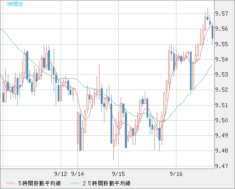Click the 9/15 date label
This screenshot has height=189, width=235.
pos(118,174)
